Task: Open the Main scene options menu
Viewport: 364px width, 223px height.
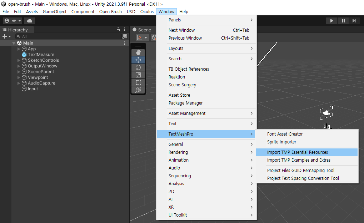Action: 125,43
